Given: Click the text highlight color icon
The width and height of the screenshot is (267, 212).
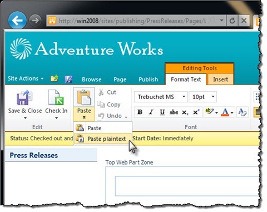Looking at the screenshot, I should (x=210, y=111).
